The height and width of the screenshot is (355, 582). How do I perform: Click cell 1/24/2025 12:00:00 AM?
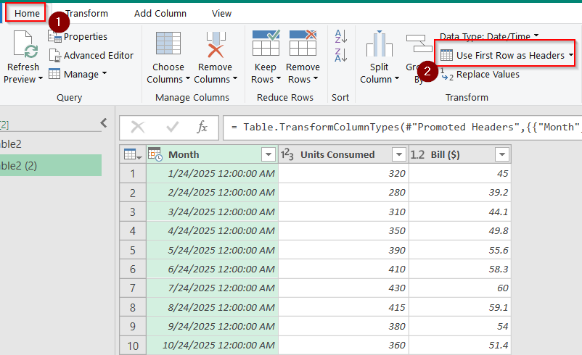pyautogui.click(x=213, y=173)
